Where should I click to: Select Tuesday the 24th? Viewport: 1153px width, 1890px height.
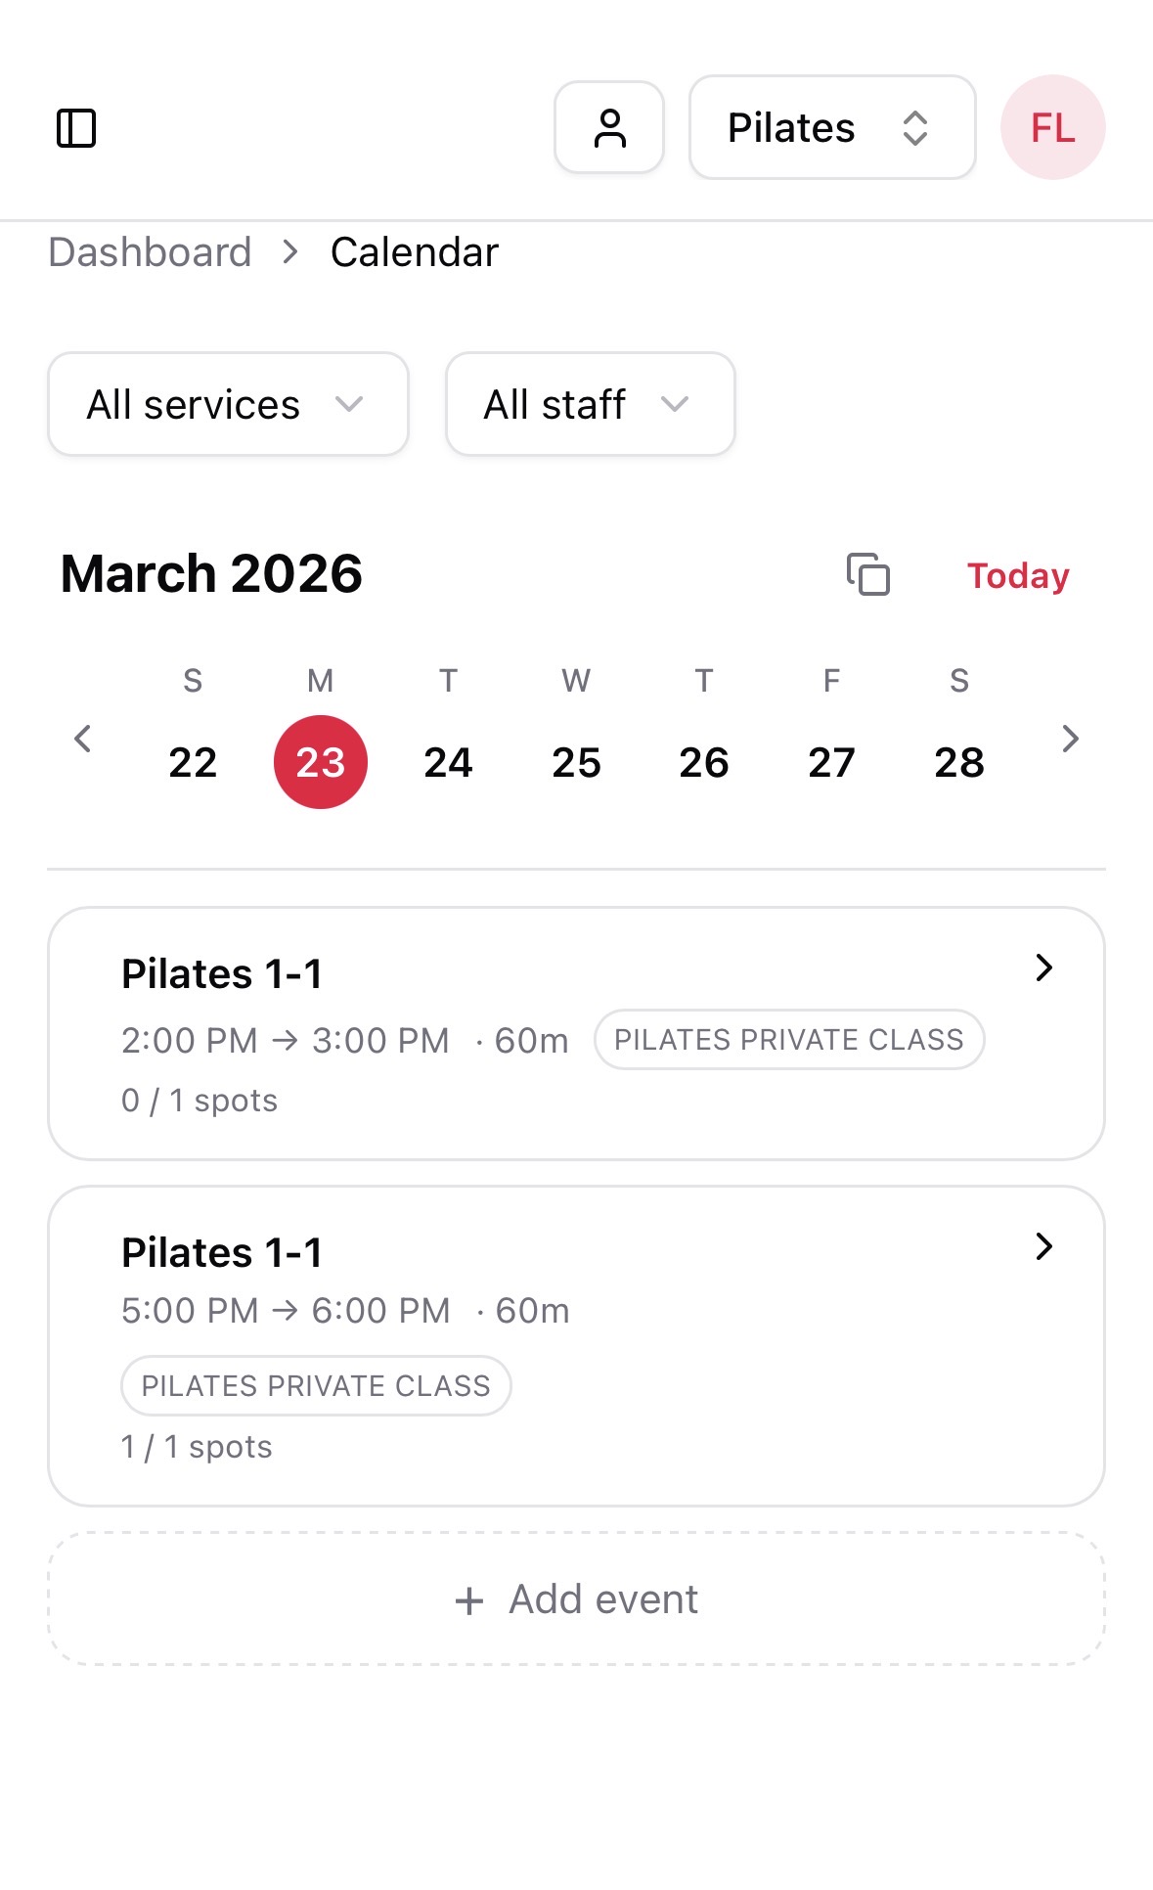[448, 762]
